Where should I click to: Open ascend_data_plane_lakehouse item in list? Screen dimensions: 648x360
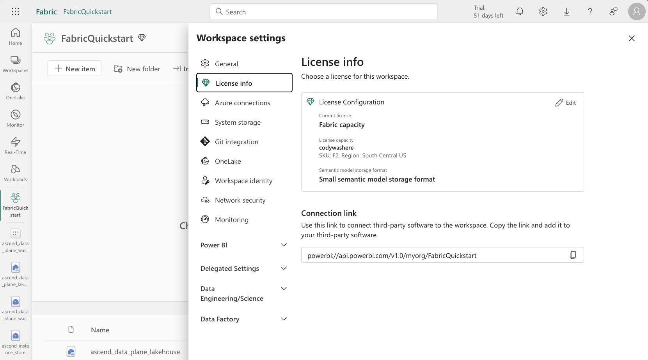point(135,352)
